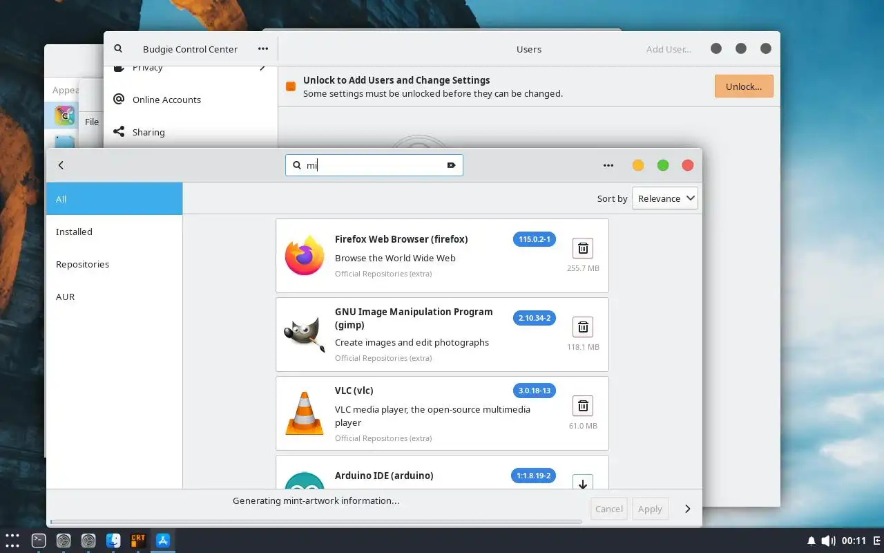Click the Cancel button in the bottom bar
The height and width of the screenshot is (553, 884).
point(609,509)
